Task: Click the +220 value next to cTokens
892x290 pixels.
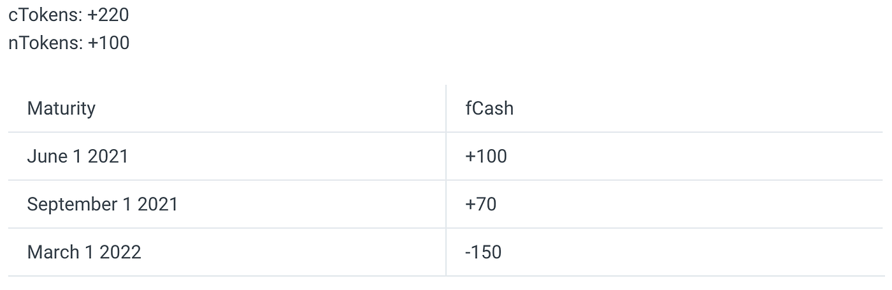Action: pyautogui.click(x=108, y=15)
